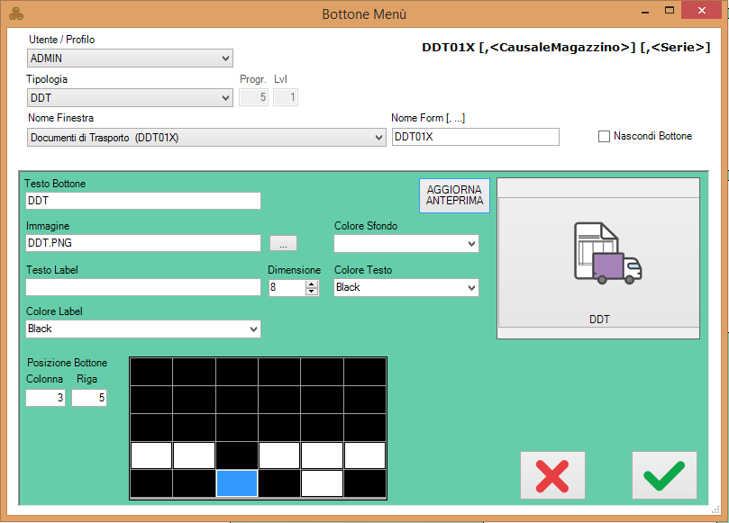This screenshot has width=729, height=523.
Task: Decrease Dimensione with down arrow
Action: (x=312, y=291)
